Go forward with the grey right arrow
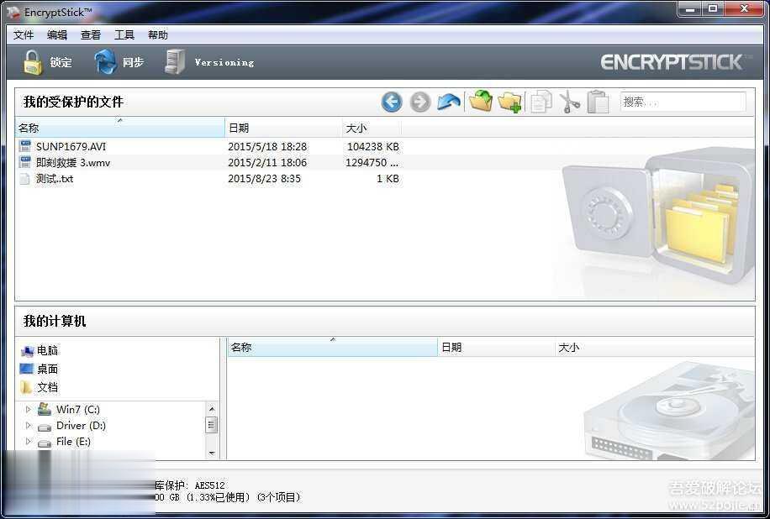The width and height of the screenshot is (770, 519). coord(419,102)
